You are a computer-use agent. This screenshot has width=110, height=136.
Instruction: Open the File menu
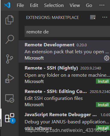[x=20, y=5]
